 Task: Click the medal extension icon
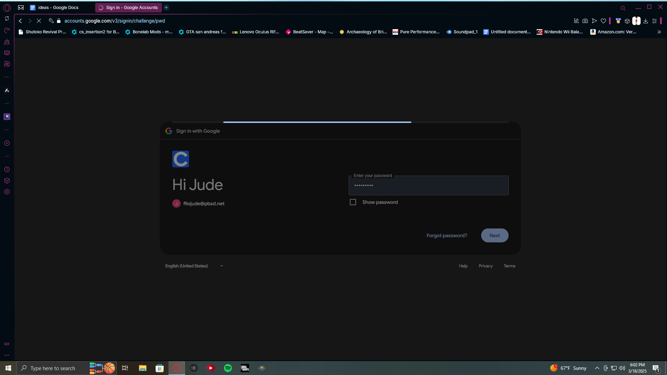pyautogui.click(x=618, y=21)
